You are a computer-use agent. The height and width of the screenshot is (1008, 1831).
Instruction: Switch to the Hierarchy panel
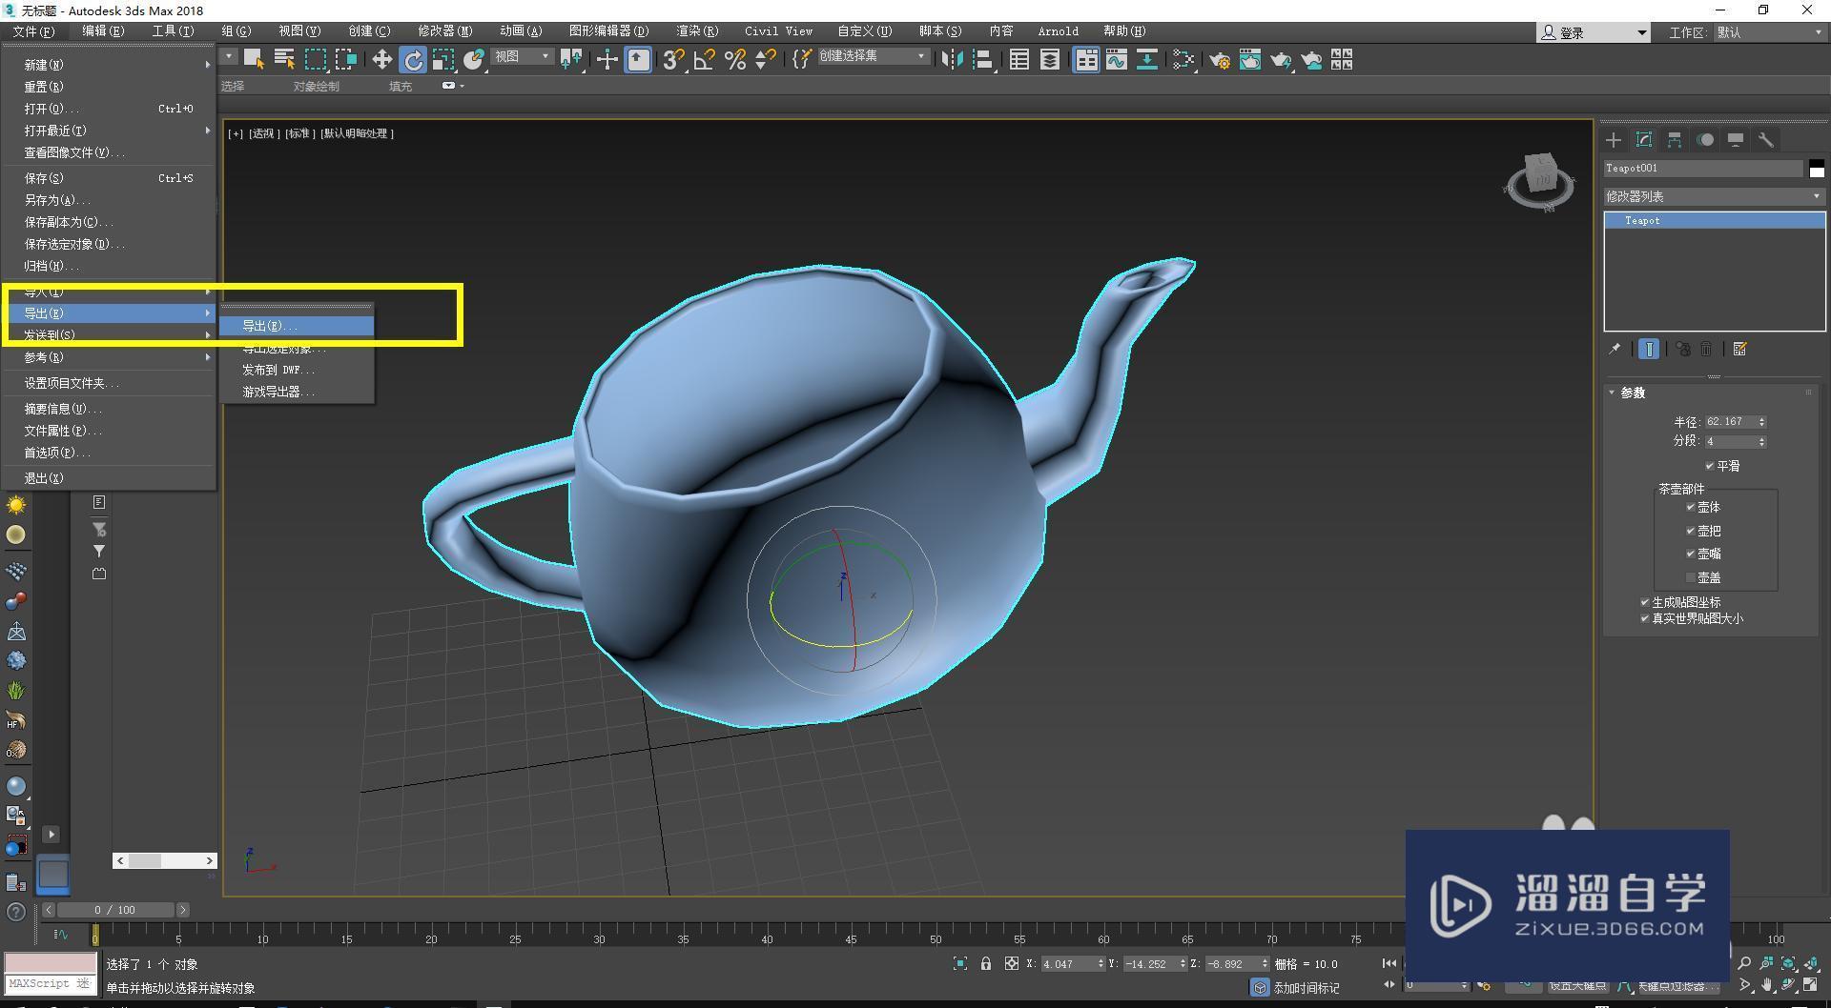point(1675,140)
